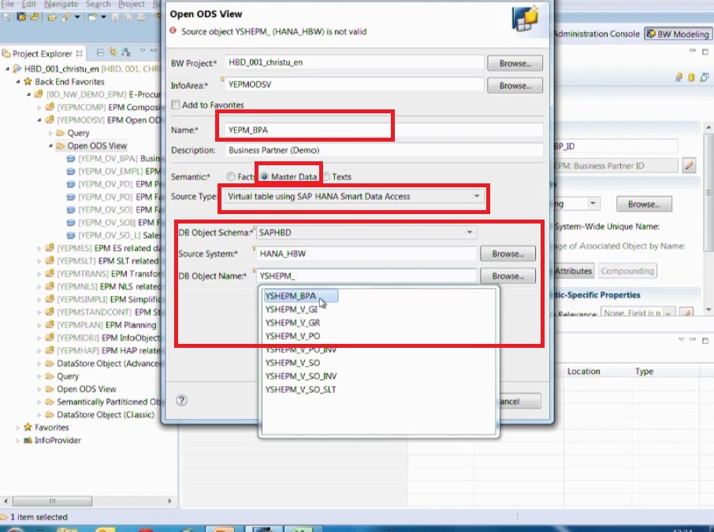Collapse All in Project Explorer
The width and height of the screenshot is (714, 532).
(x=101, y=51)
